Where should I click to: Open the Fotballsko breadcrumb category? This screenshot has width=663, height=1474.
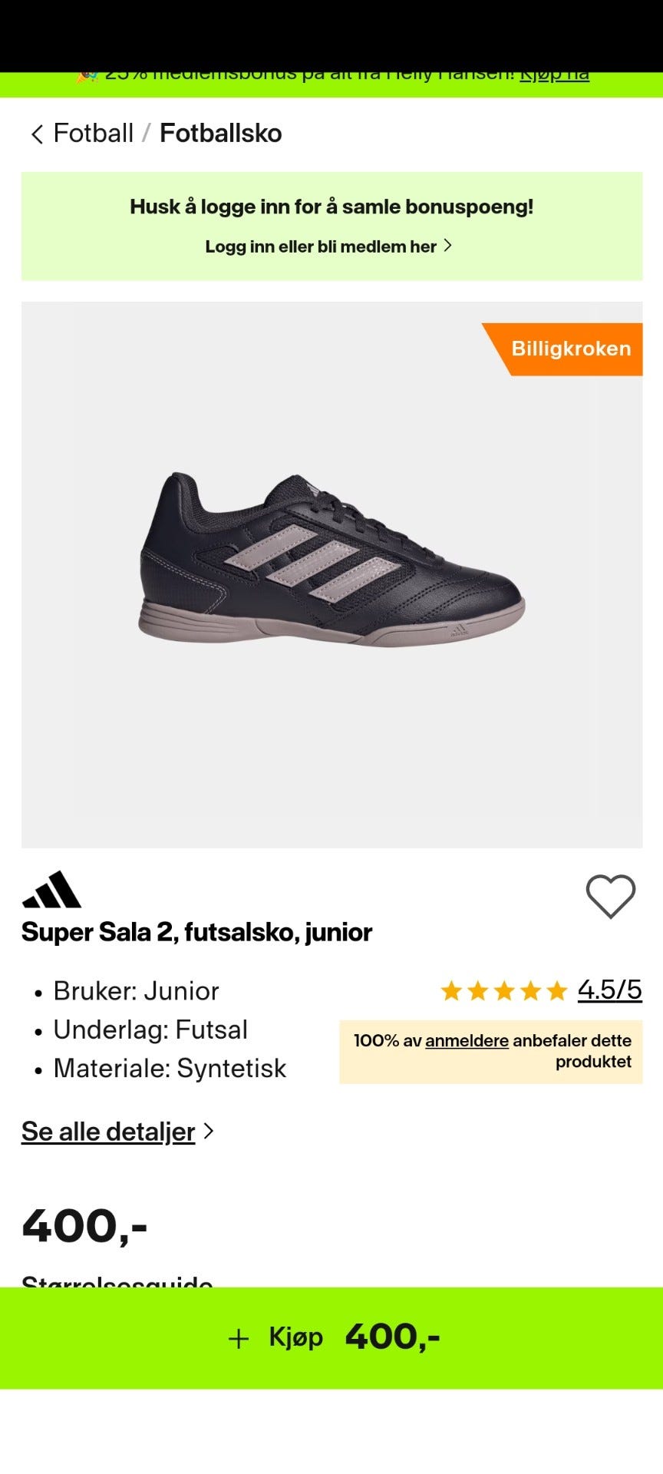(221, 134)
